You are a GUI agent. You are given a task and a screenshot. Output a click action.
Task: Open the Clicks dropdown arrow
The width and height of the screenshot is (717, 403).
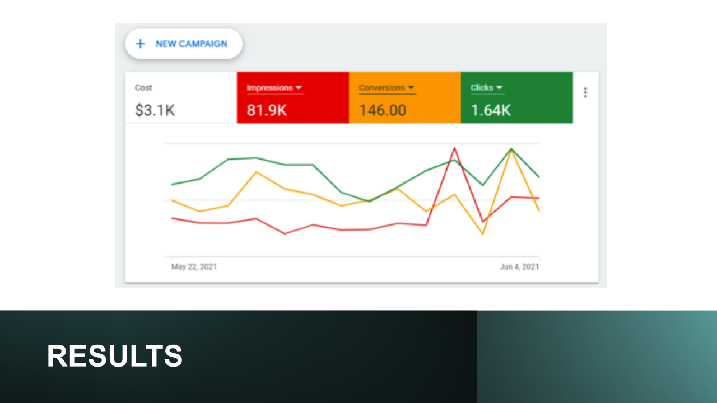pos(499,88)
